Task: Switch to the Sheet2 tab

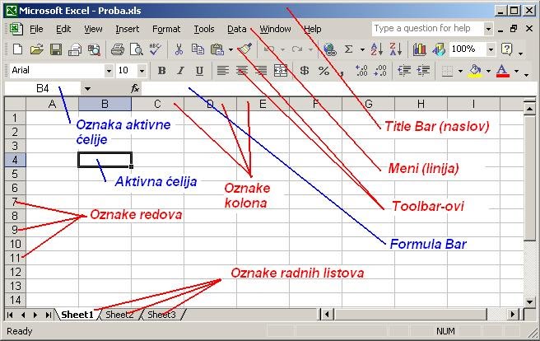Action: pyautogui.click(x=119, y=315)
